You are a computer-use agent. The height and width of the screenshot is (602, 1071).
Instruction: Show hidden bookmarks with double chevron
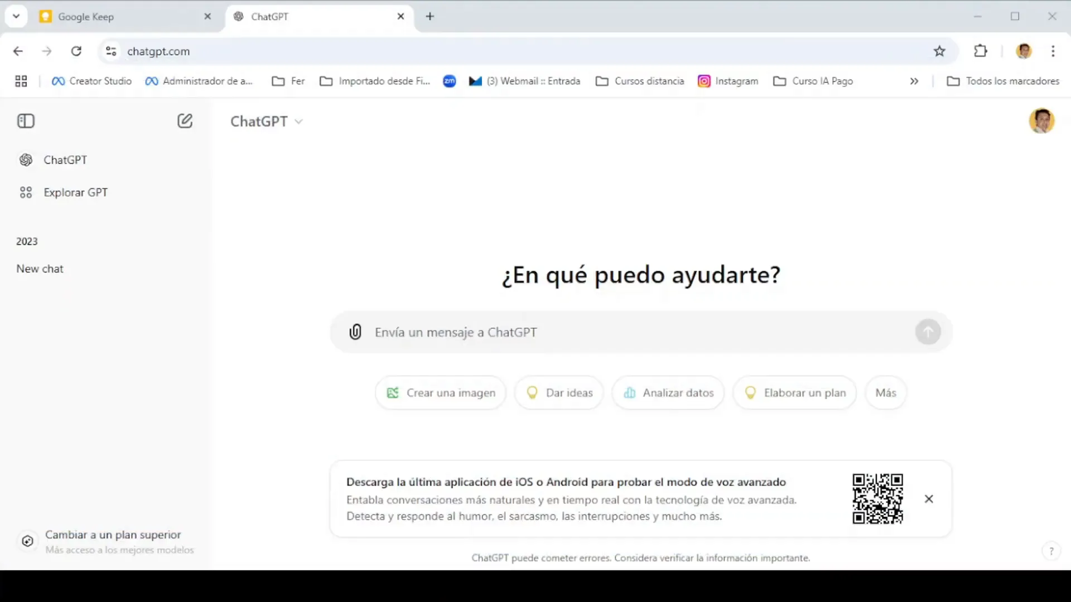[x=914, y=81]
